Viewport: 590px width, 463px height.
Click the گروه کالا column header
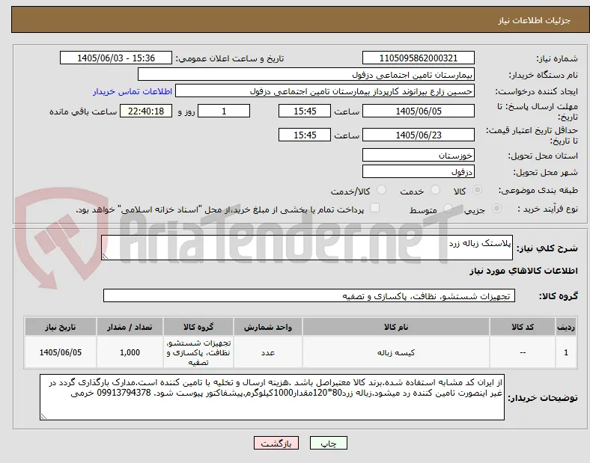pyautogui.click(x=198, y=327)
